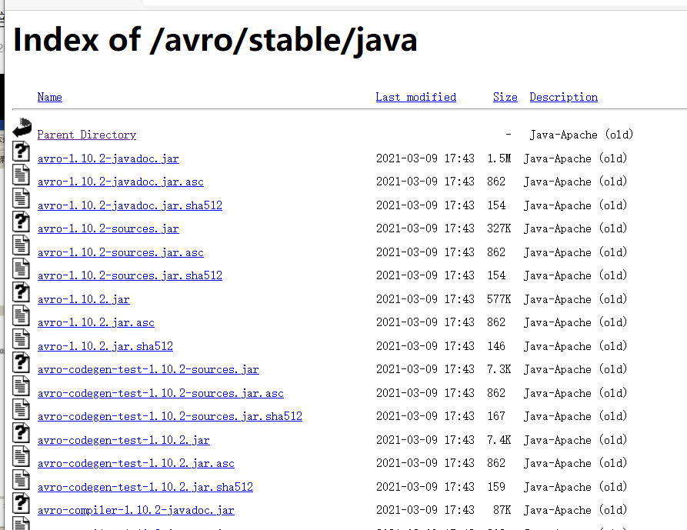Screen dimensions: 687x530
Task: Open avro-codegen-test-1.10.2-sources.jar.sha512 link
Action: 170,416
